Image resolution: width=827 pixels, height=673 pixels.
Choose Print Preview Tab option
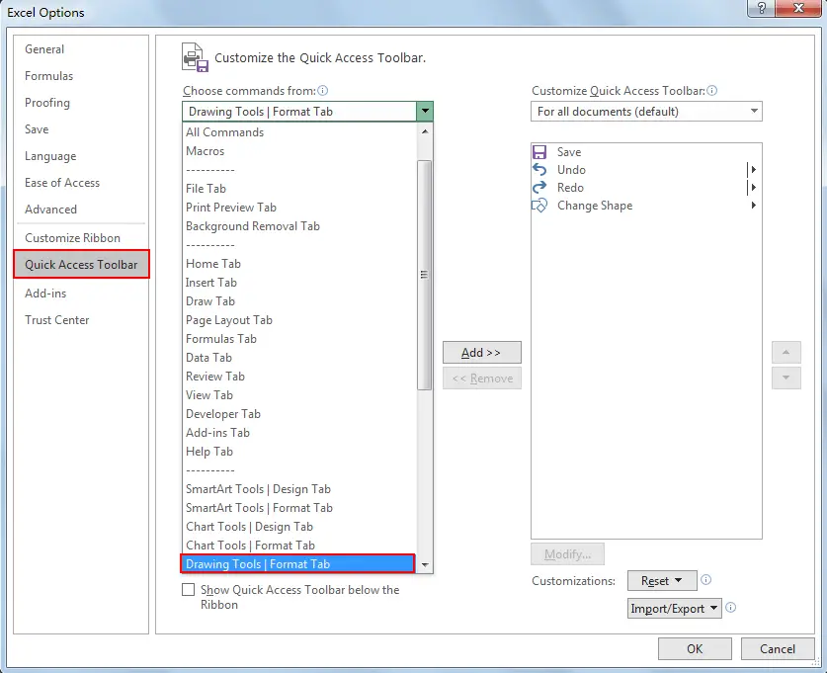[x=299, y=208]
